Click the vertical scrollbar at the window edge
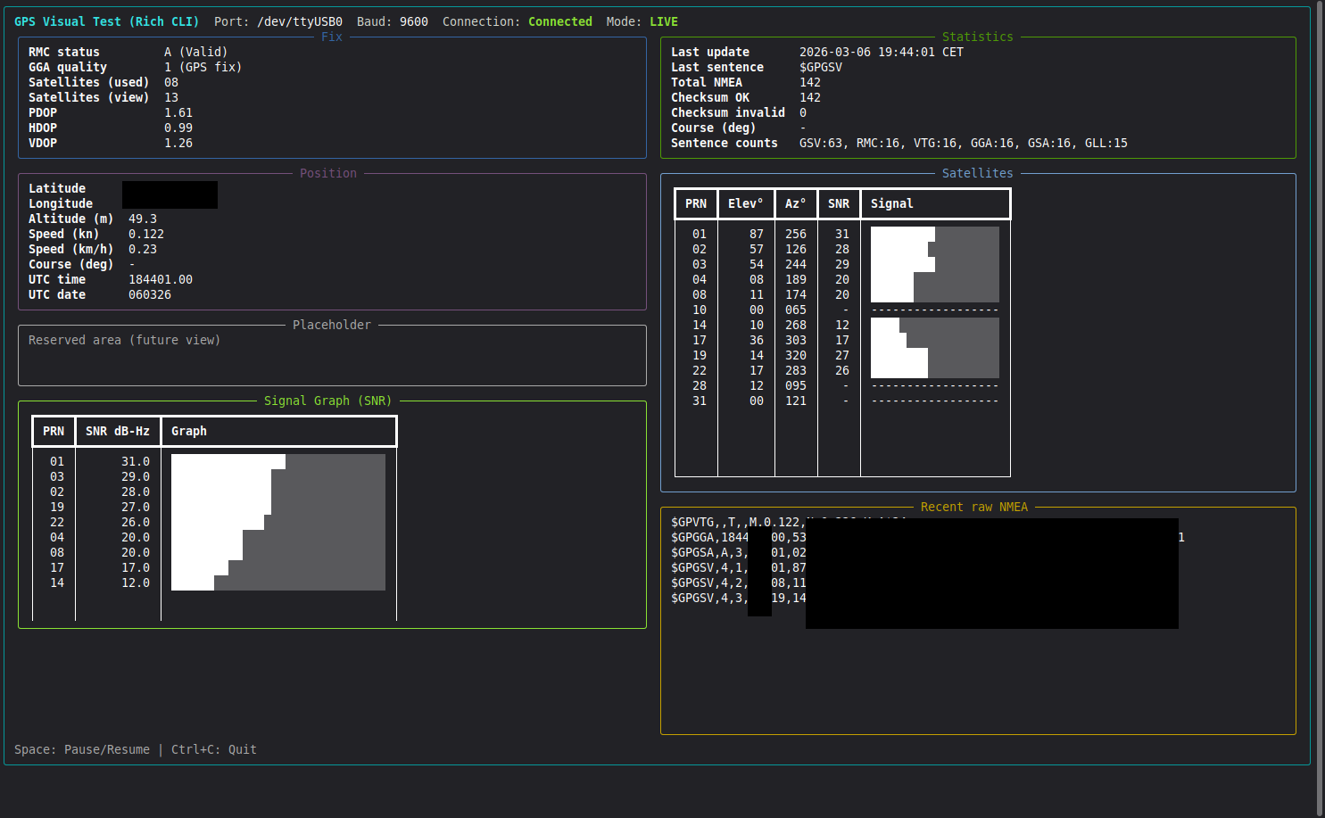This screenshot has width=1325, height=818. pos(1321,409)
